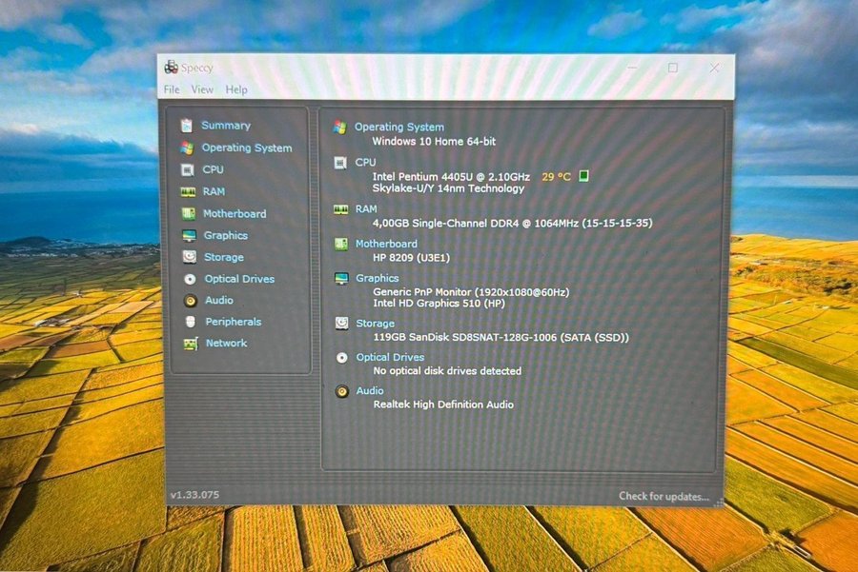Open the File menu

(x=172, y=89)
